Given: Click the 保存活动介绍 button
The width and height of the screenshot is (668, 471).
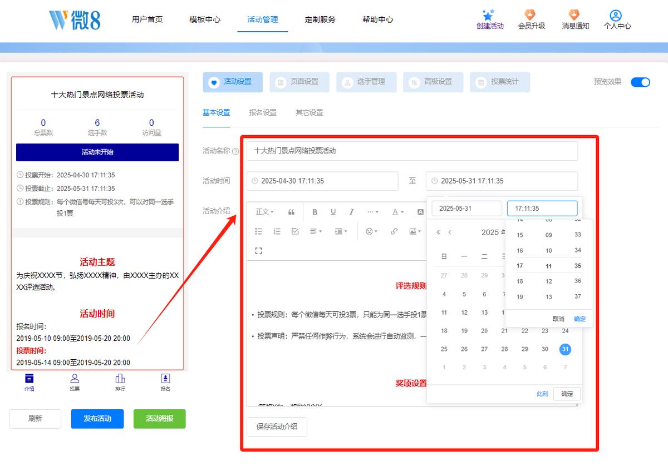Looking at the screenshot, I should pos(277,427).
